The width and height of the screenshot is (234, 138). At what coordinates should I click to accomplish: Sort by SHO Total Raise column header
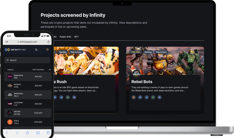pos(38,70)
